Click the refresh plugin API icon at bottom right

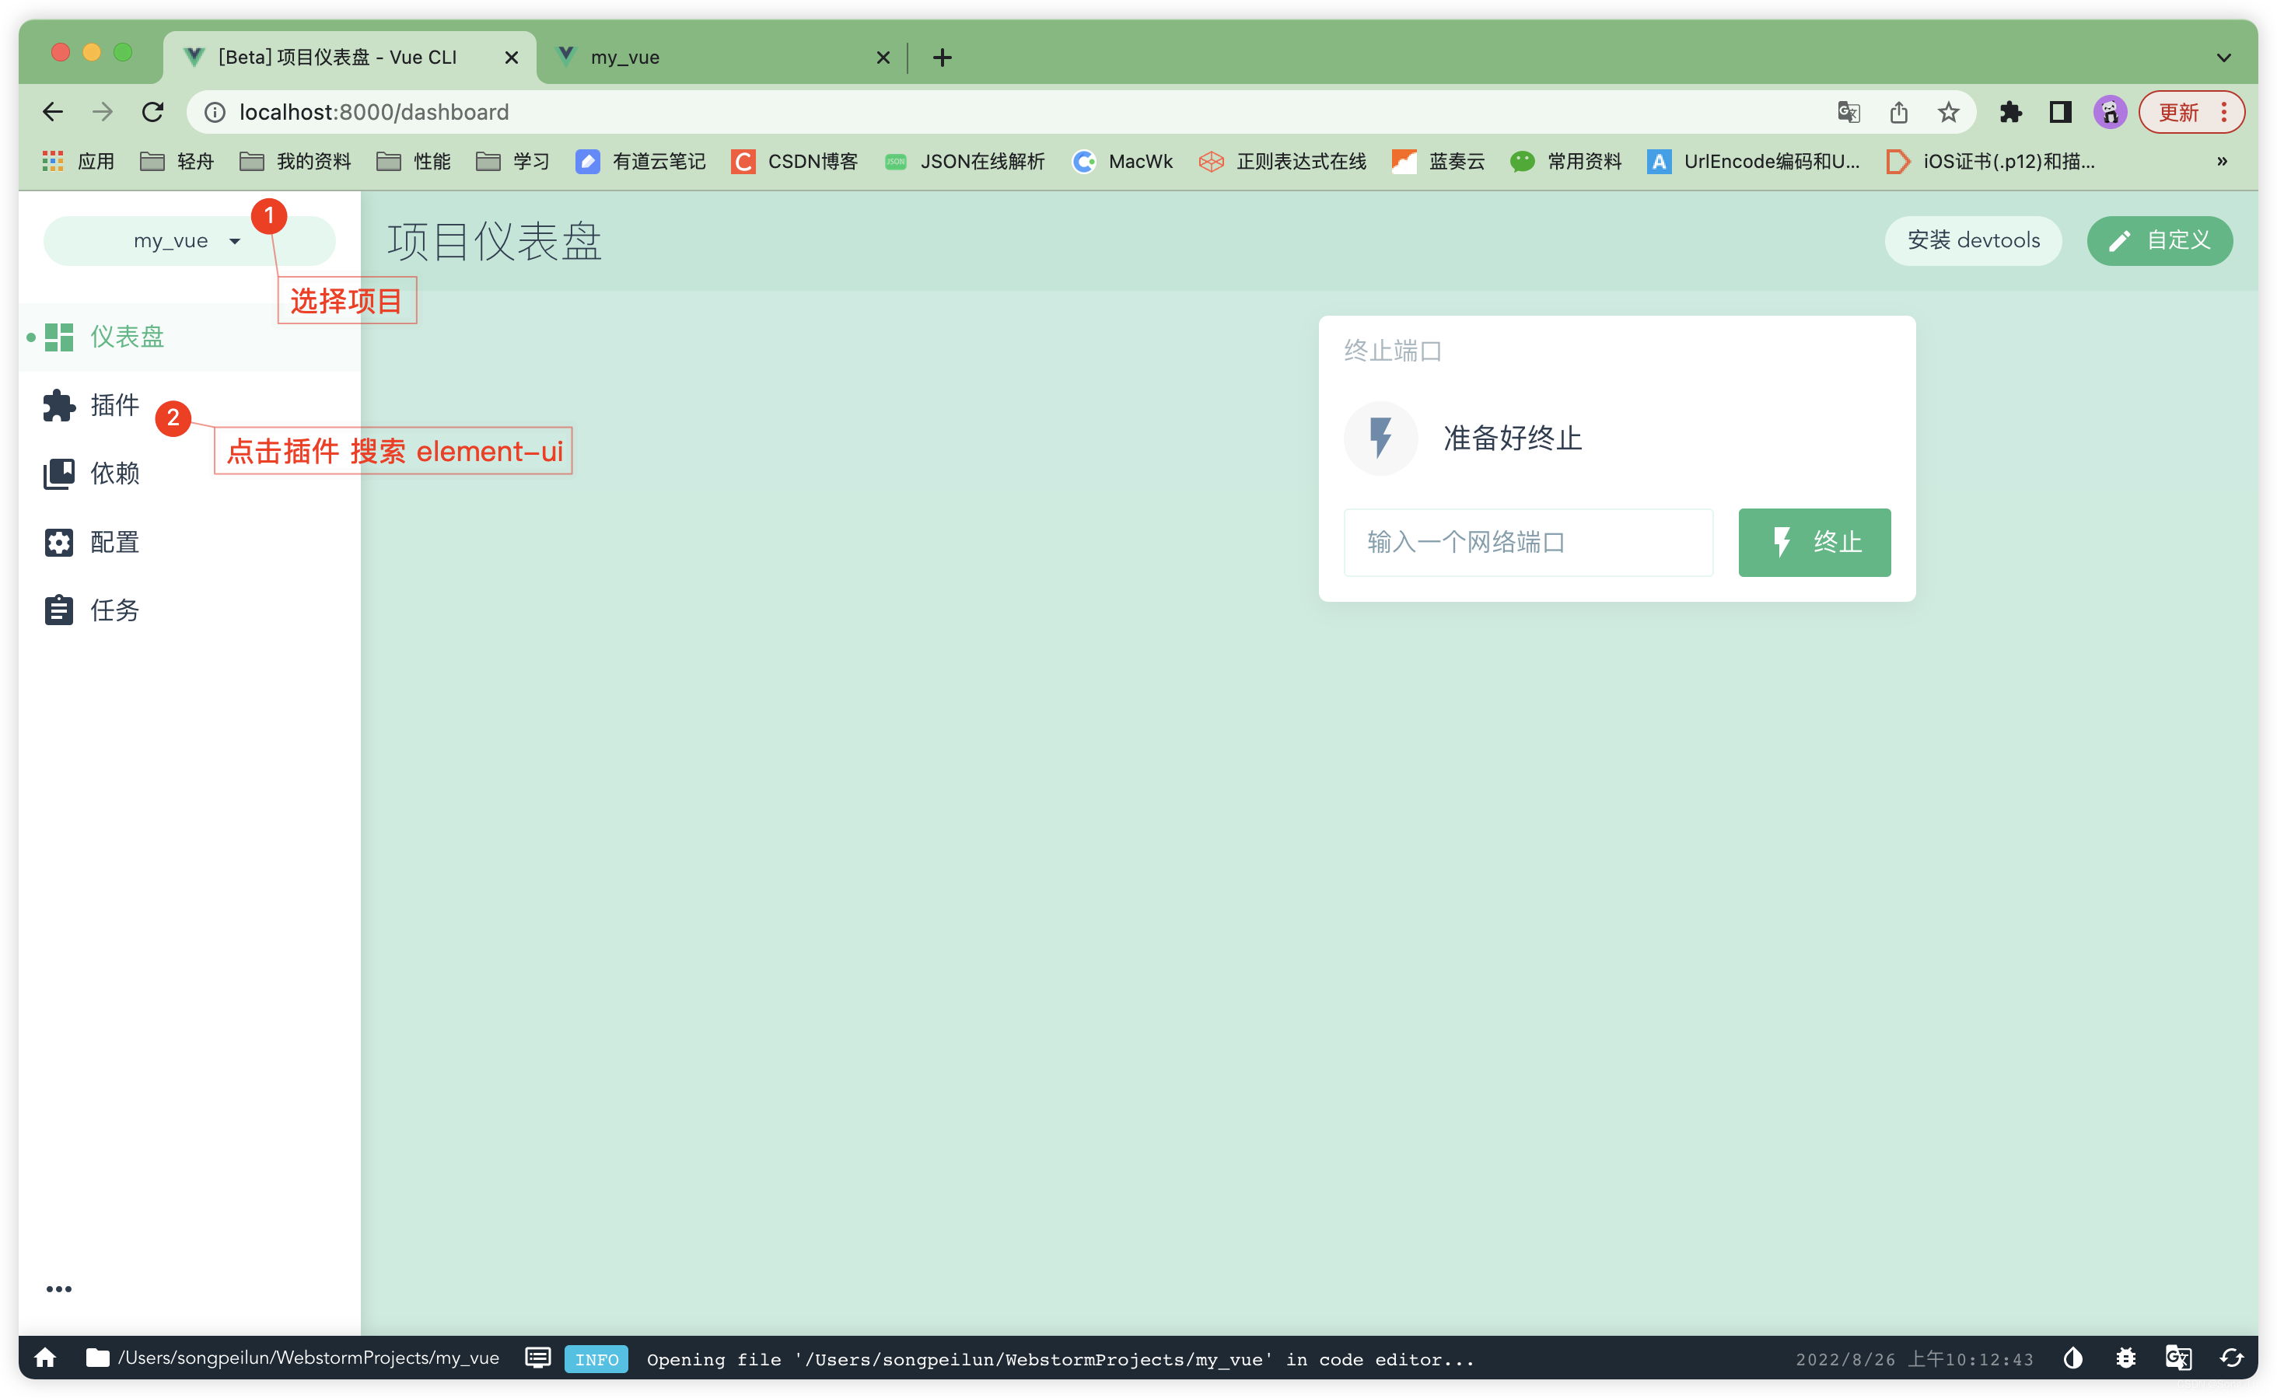click(2231, 1358)
